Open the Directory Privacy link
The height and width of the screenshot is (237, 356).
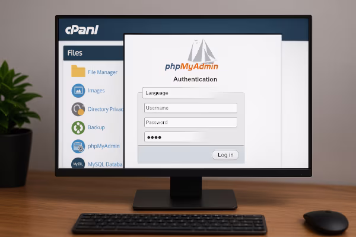point(106,109)
